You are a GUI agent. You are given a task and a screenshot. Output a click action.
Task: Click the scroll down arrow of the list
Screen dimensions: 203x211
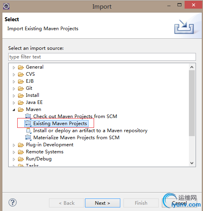[192, 163]
